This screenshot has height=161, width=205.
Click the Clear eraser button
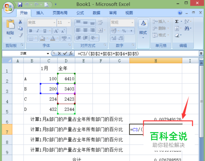pyautogui.click(x=177, y=35)
